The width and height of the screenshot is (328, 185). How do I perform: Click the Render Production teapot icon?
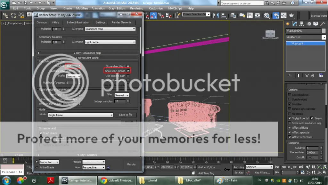click(x=291, y=15)
